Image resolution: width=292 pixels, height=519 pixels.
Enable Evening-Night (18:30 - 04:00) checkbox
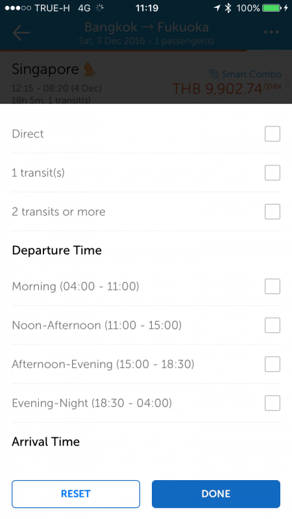[x=273, y=403]
